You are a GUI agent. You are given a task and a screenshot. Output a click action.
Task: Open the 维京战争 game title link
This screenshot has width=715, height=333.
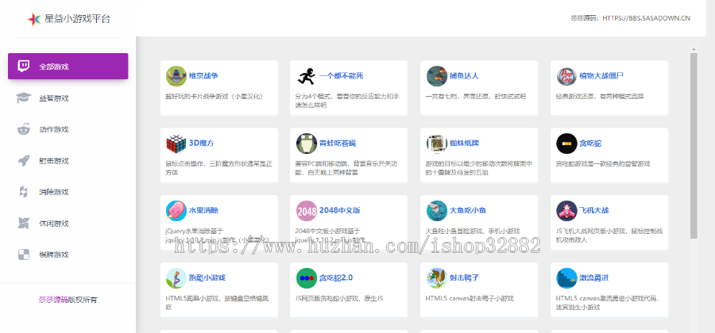203,75
